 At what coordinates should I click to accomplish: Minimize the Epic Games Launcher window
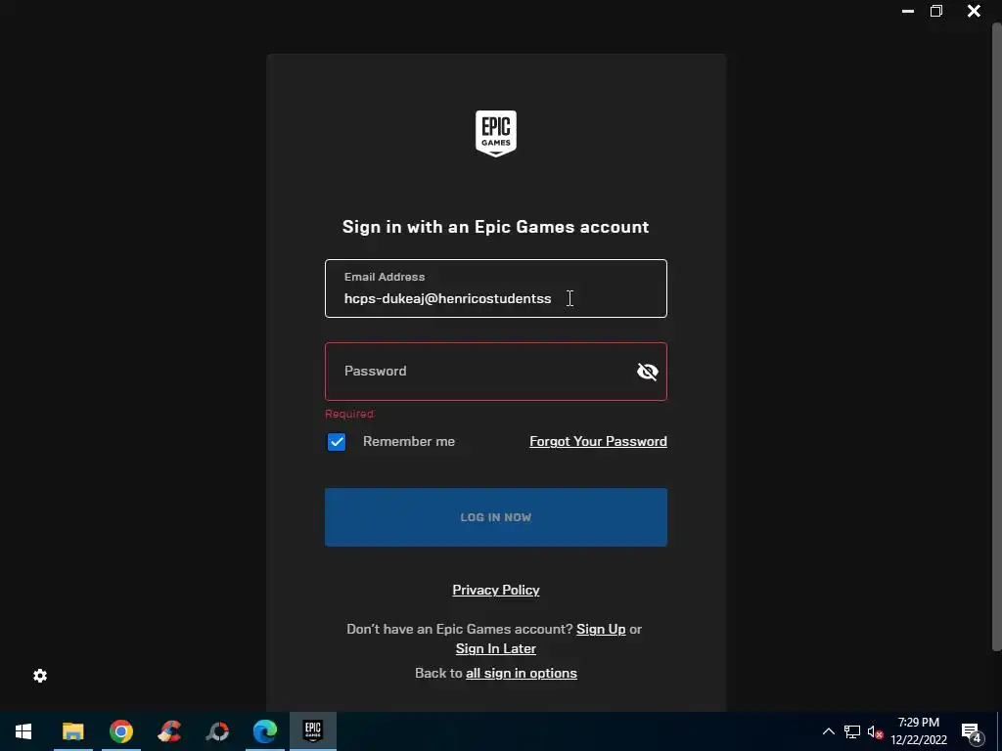click(907, 11)
